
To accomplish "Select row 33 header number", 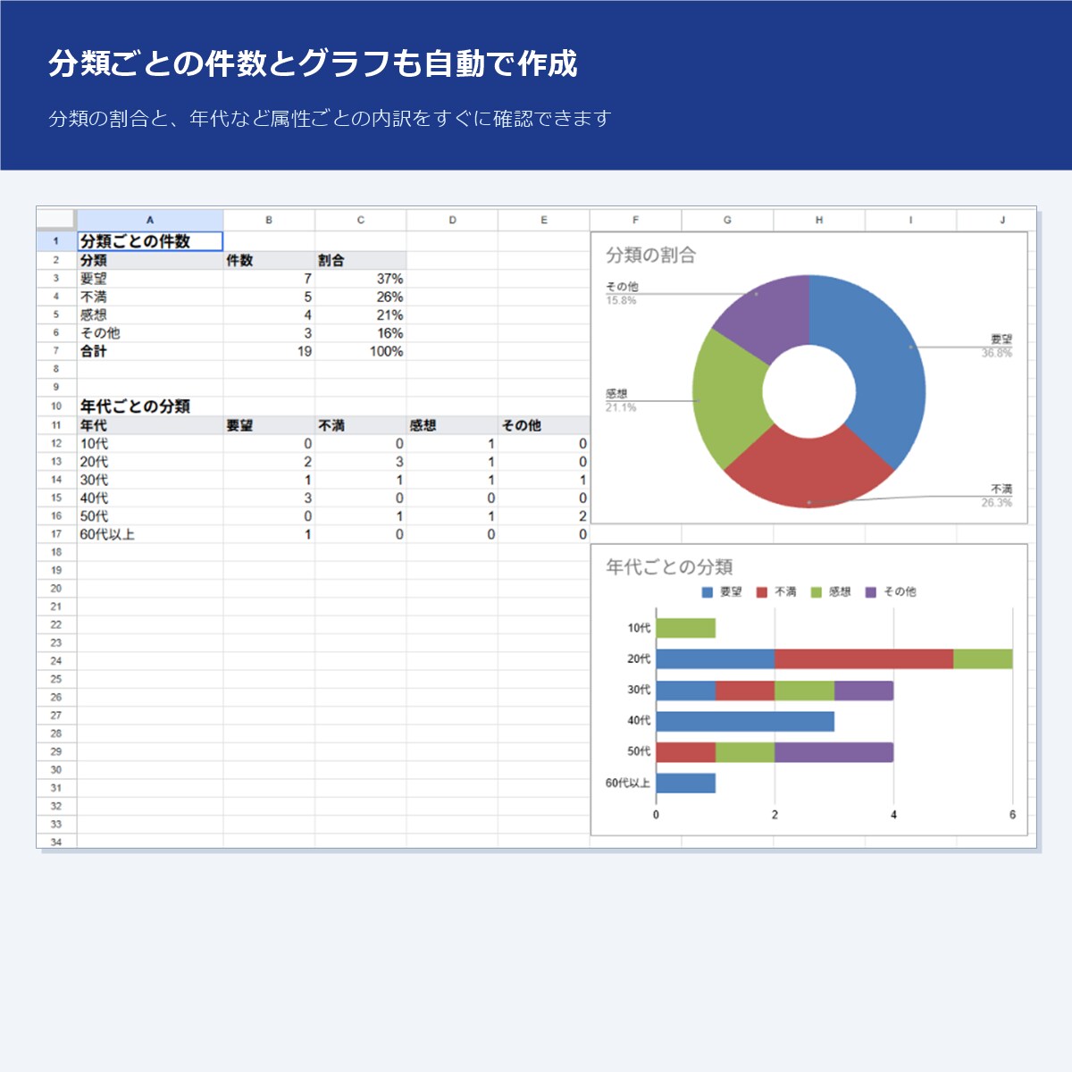I will pyautogui.click(x=56, y=825).
